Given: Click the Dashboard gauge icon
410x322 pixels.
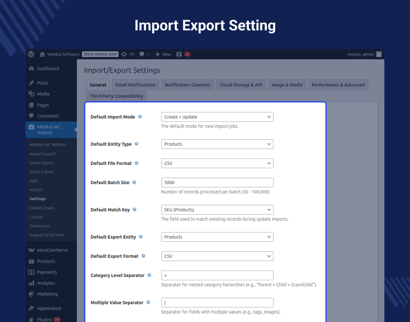Looking at the screenshot, I should (x=31, y=68).
